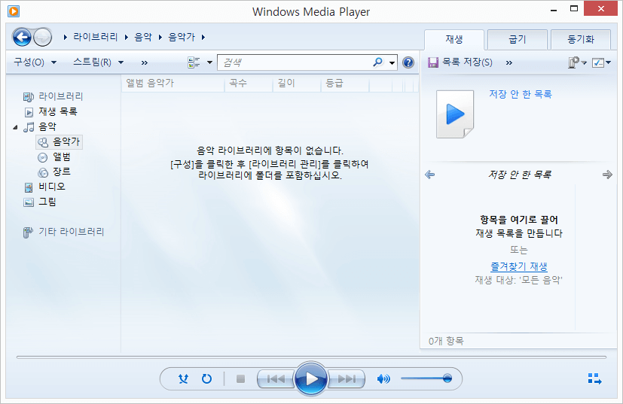Open the 스트림(R) dropdown menu
623x404 pixels.
[99, 62]
